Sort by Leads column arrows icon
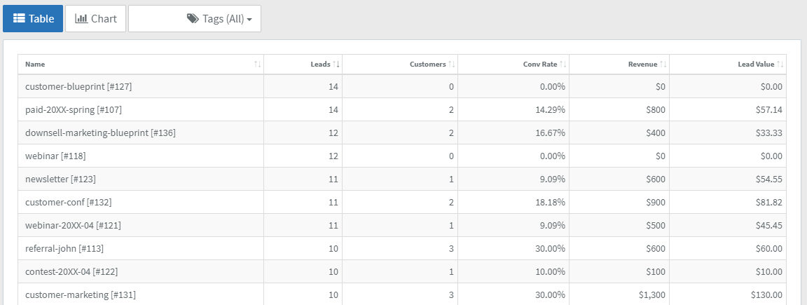Image resolution: width=807 pixels, height=305 pixels. click(x=336, y=65)
